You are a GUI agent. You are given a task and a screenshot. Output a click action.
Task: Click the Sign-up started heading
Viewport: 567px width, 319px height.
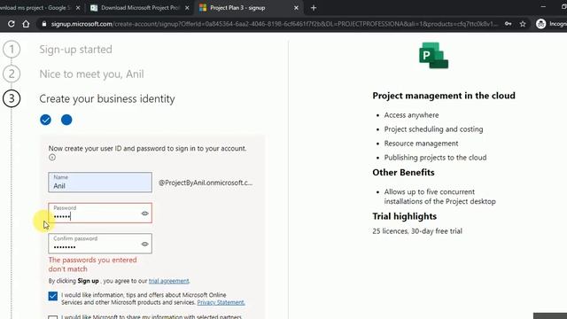(75, 50)
